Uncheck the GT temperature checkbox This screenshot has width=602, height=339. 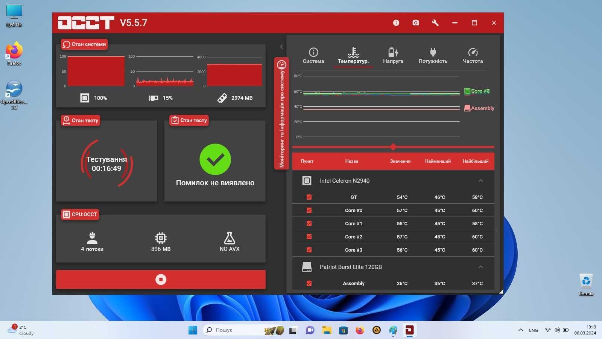point(309,197)
